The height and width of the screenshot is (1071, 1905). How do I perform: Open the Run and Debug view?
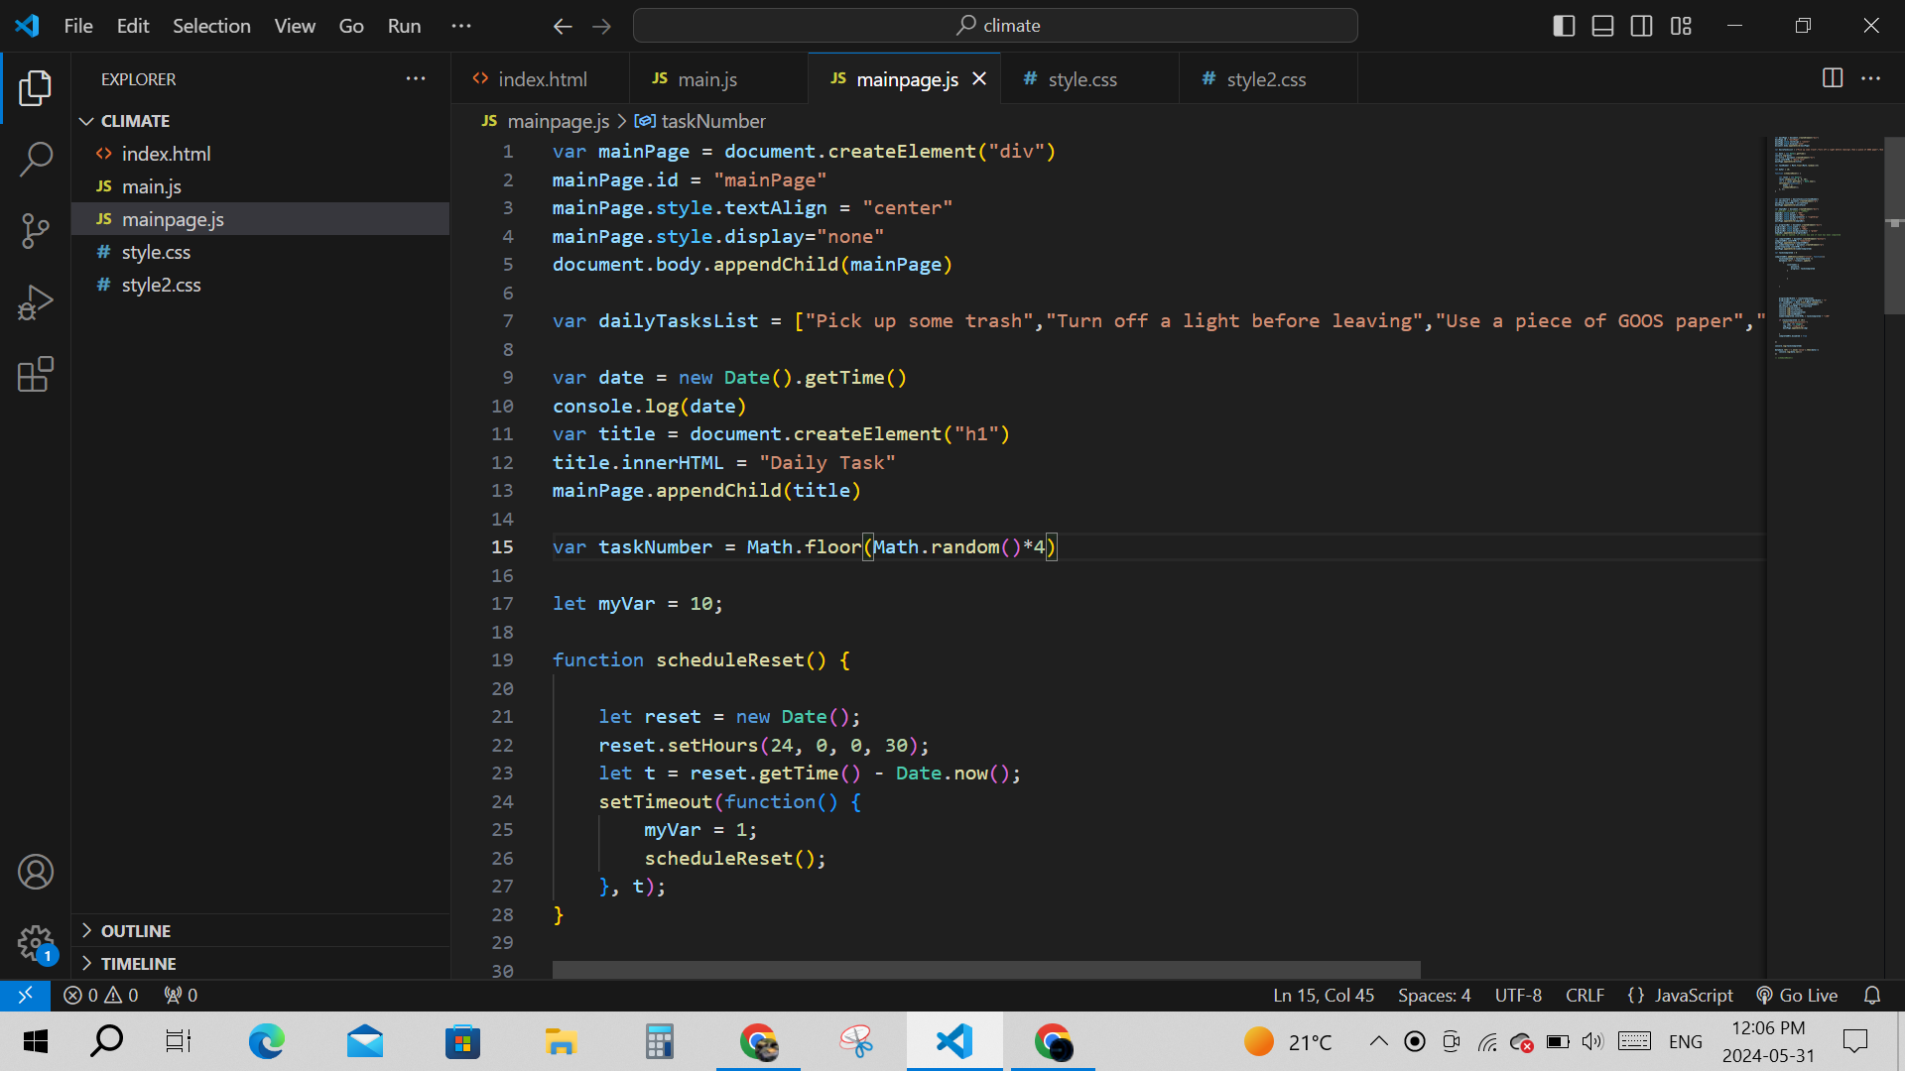click(36, 302)
